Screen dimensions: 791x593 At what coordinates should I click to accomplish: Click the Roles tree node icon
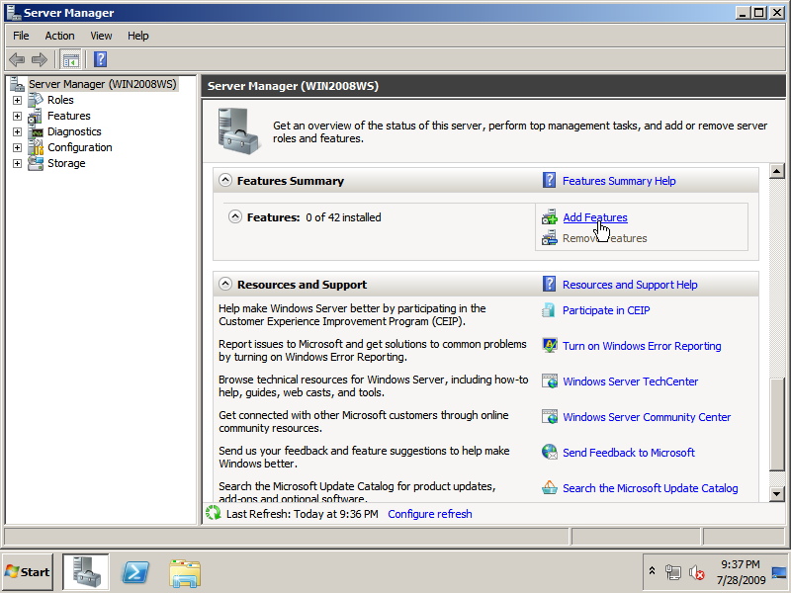point(36,100)
